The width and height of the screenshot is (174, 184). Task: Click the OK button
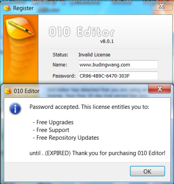click(147, 171)
